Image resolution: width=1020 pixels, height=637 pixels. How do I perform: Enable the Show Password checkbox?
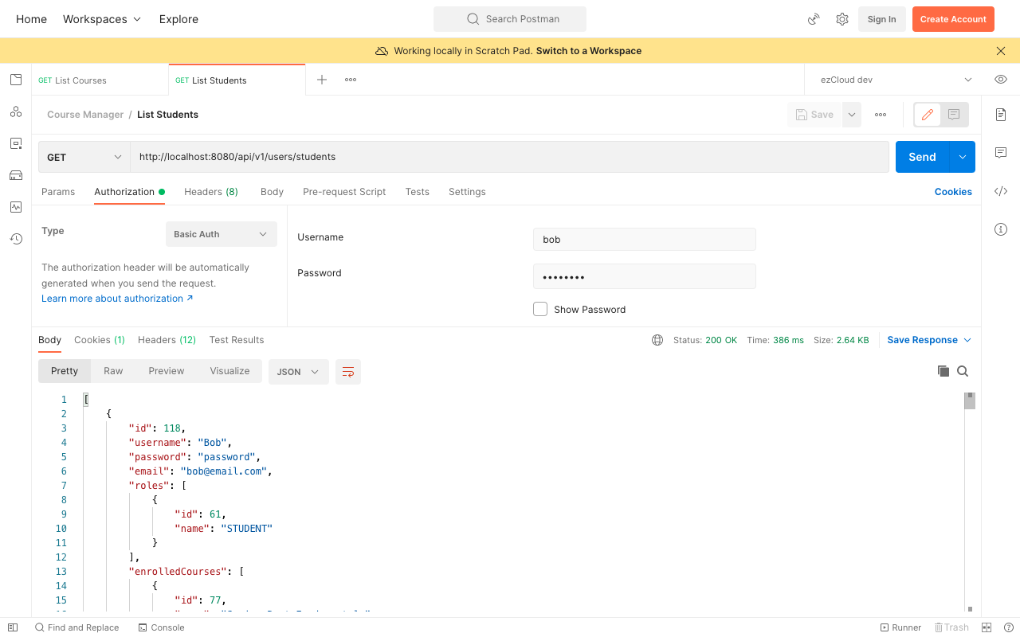[x=540, y=309]
